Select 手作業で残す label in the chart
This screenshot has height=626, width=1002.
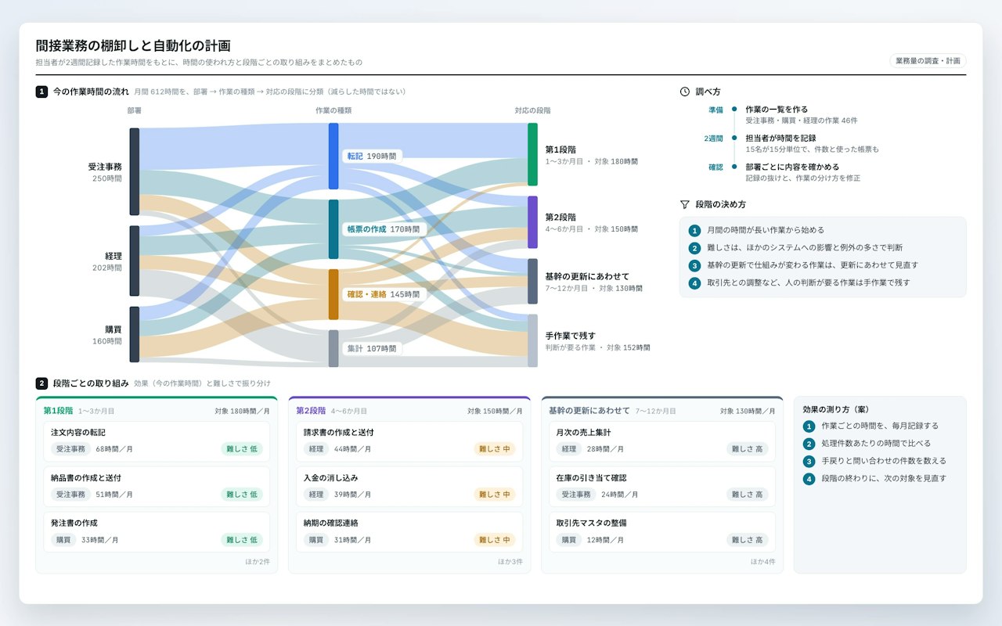point(570,336)
